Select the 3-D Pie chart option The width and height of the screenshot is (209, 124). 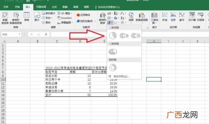[x=113, y=52]
